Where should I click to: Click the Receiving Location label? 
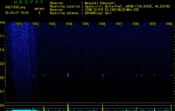(x=65, y=6)
